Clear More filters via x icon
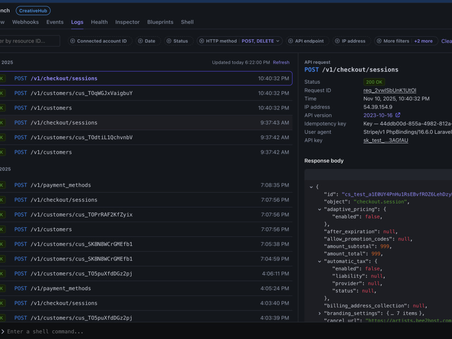The height and width of the screenshot is (339, 452). pos(379,41)
